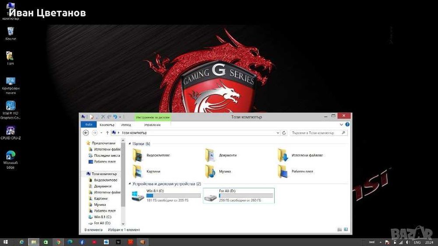Click navigation pane scrollbar up arrow
This screenshot has width=438, height=246.
[123, 140]
